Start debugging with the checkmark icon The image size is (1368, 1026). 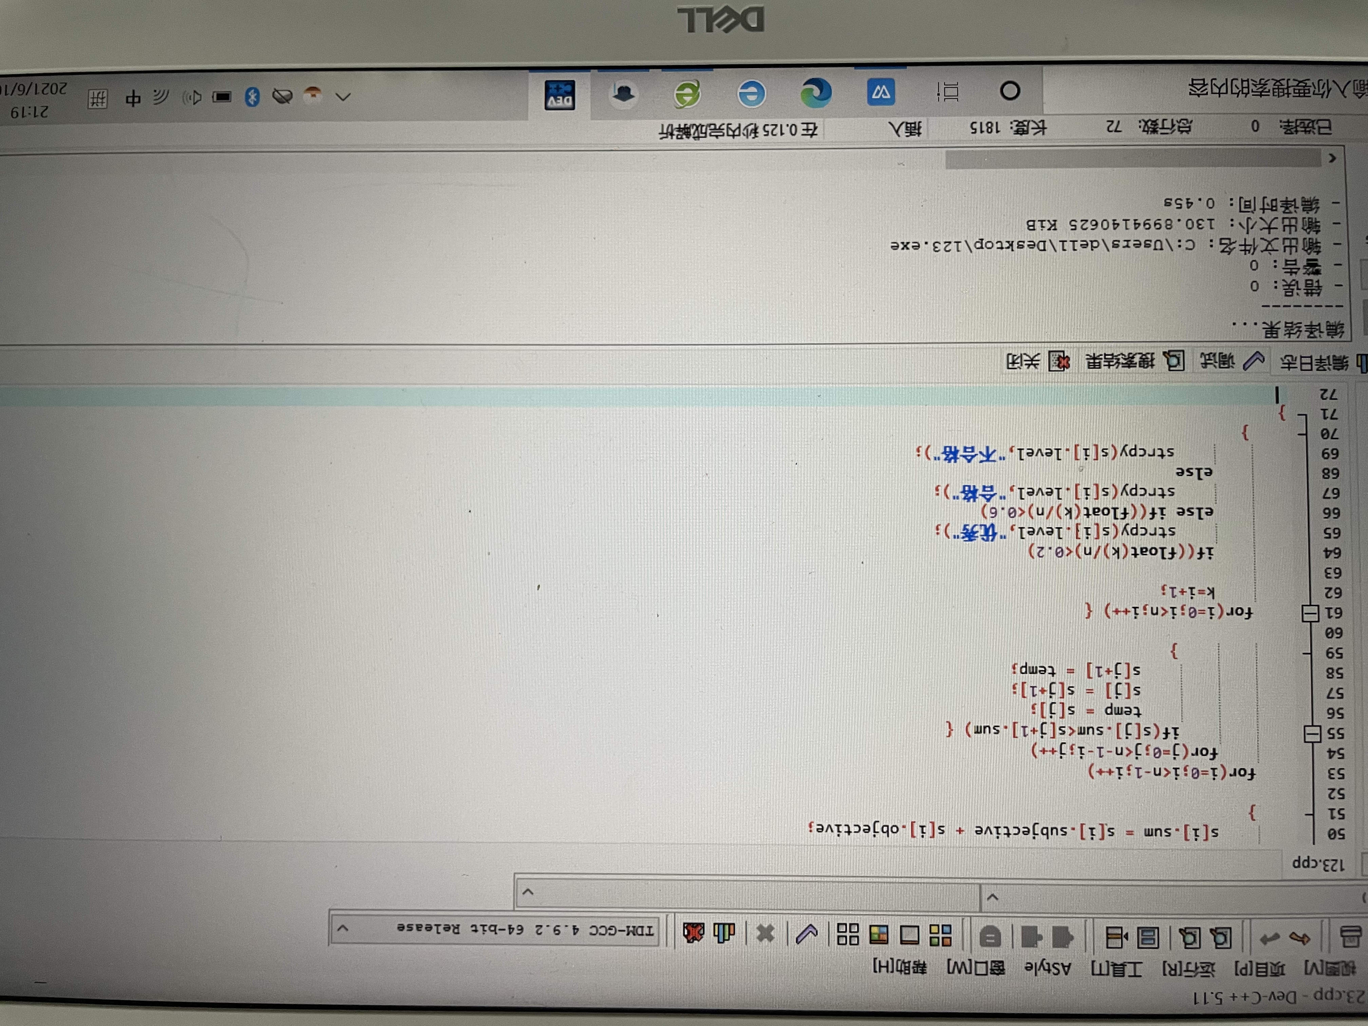[806, 933]
